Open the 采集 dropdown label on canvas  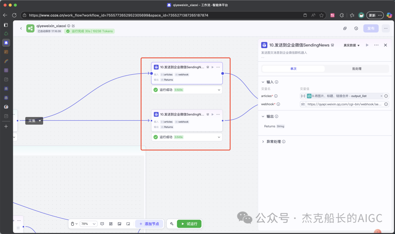pyautogui.click(x=34, y=121)
